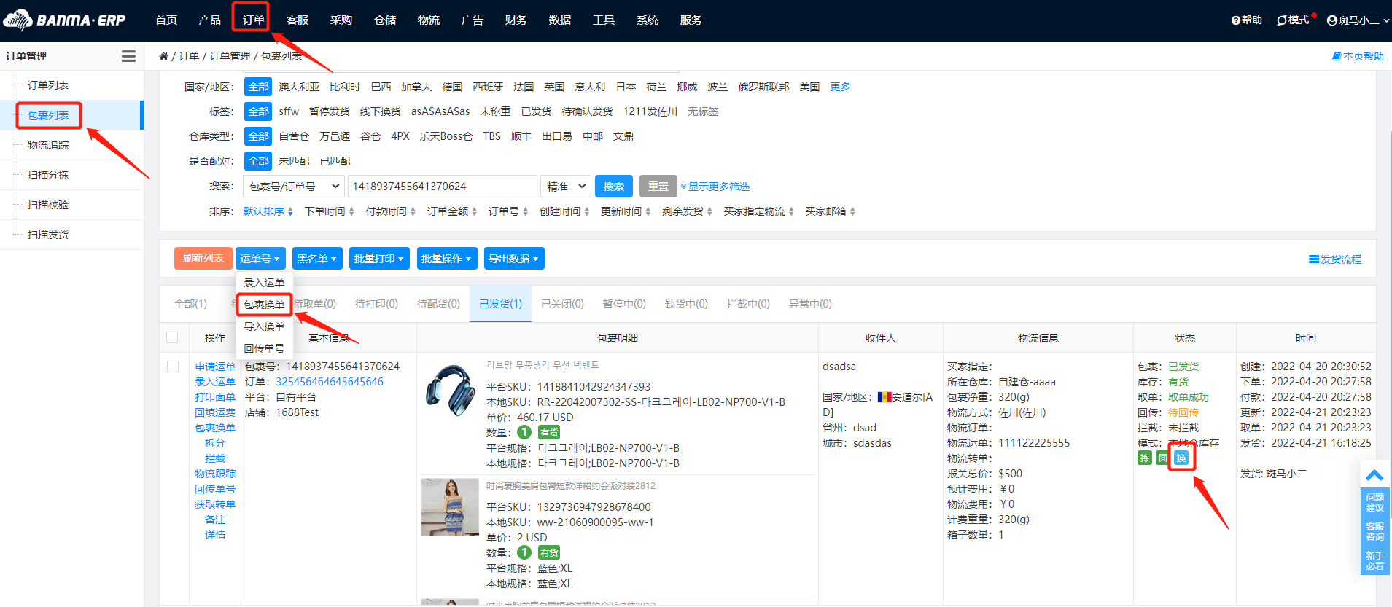Sort by 买家邮箱 arrows

click(x=852, y=211)
